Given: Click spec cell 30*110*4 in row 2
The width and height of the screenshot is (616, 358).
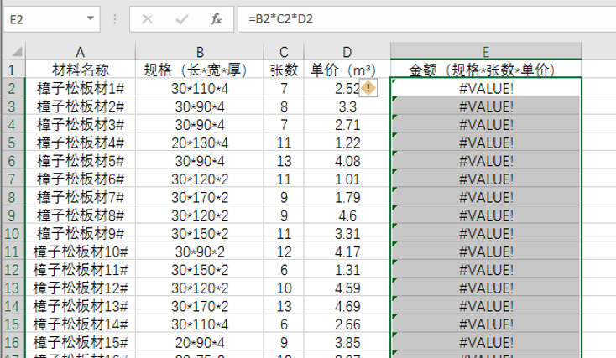Looking at the screenshot, I should (200, 88).
